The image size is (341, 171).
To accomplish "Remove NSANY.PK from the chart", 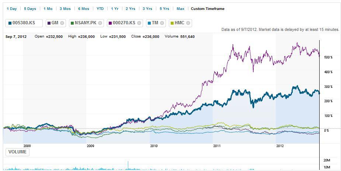I will (100, 23).
